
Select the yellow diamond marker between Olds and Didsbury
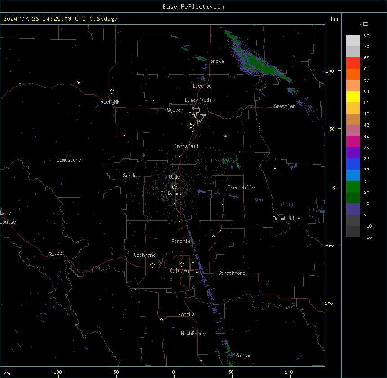[175, 187]
